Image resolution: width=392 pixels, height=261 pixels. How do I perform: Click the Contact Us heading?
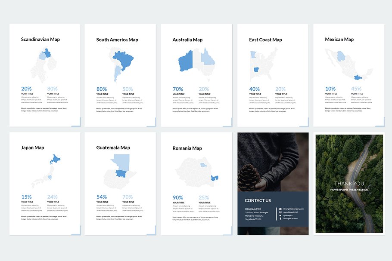tap(258, 200)
